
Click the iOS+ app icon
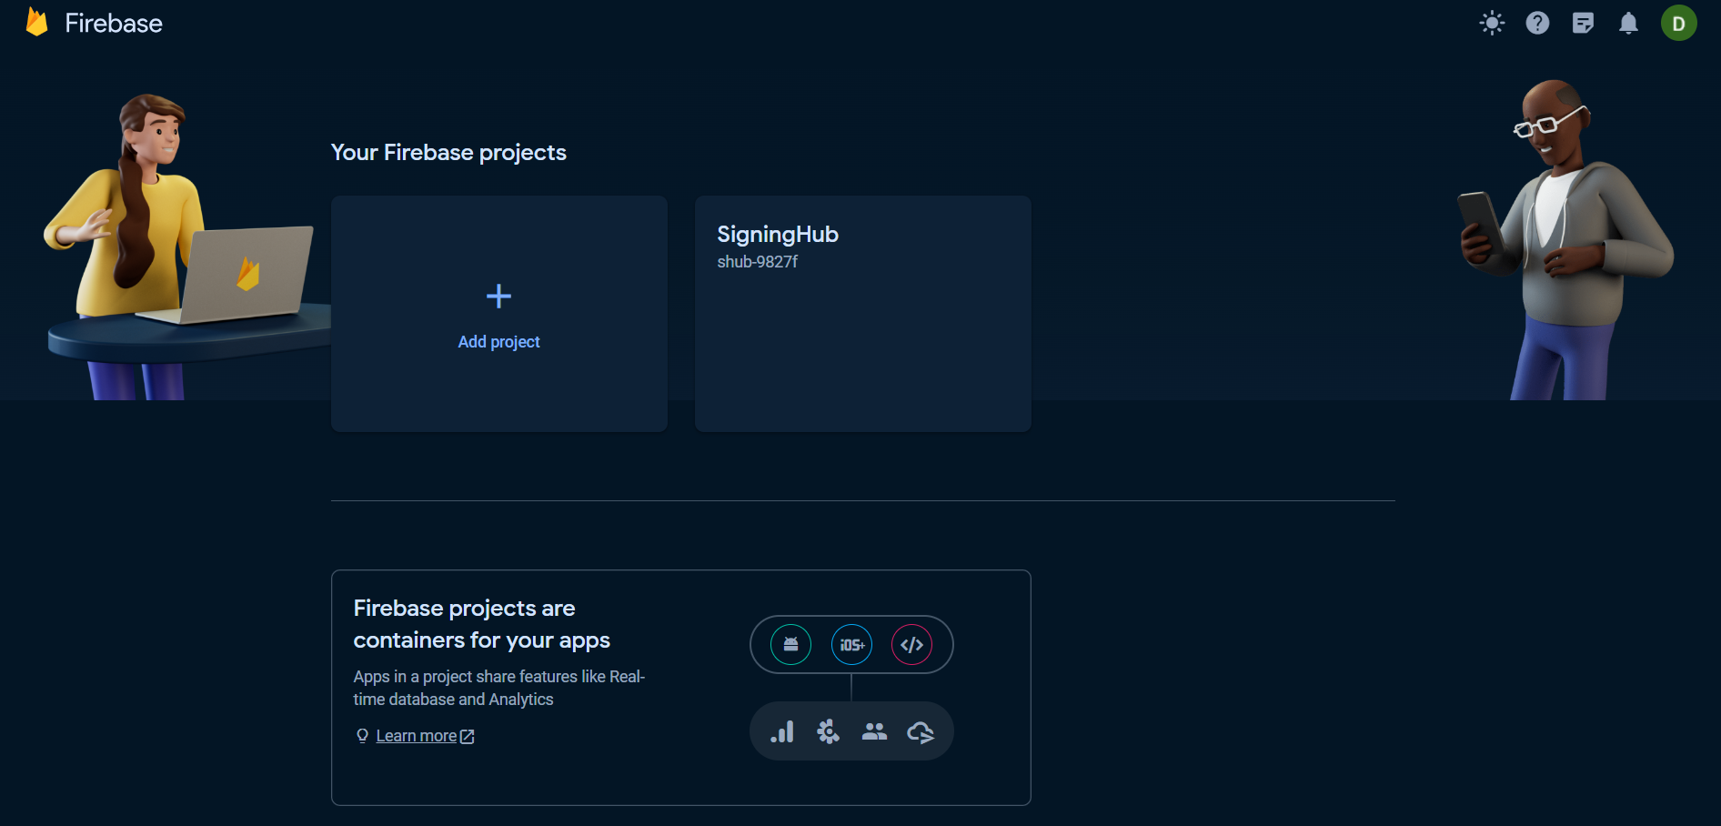[x=851, y=644]
